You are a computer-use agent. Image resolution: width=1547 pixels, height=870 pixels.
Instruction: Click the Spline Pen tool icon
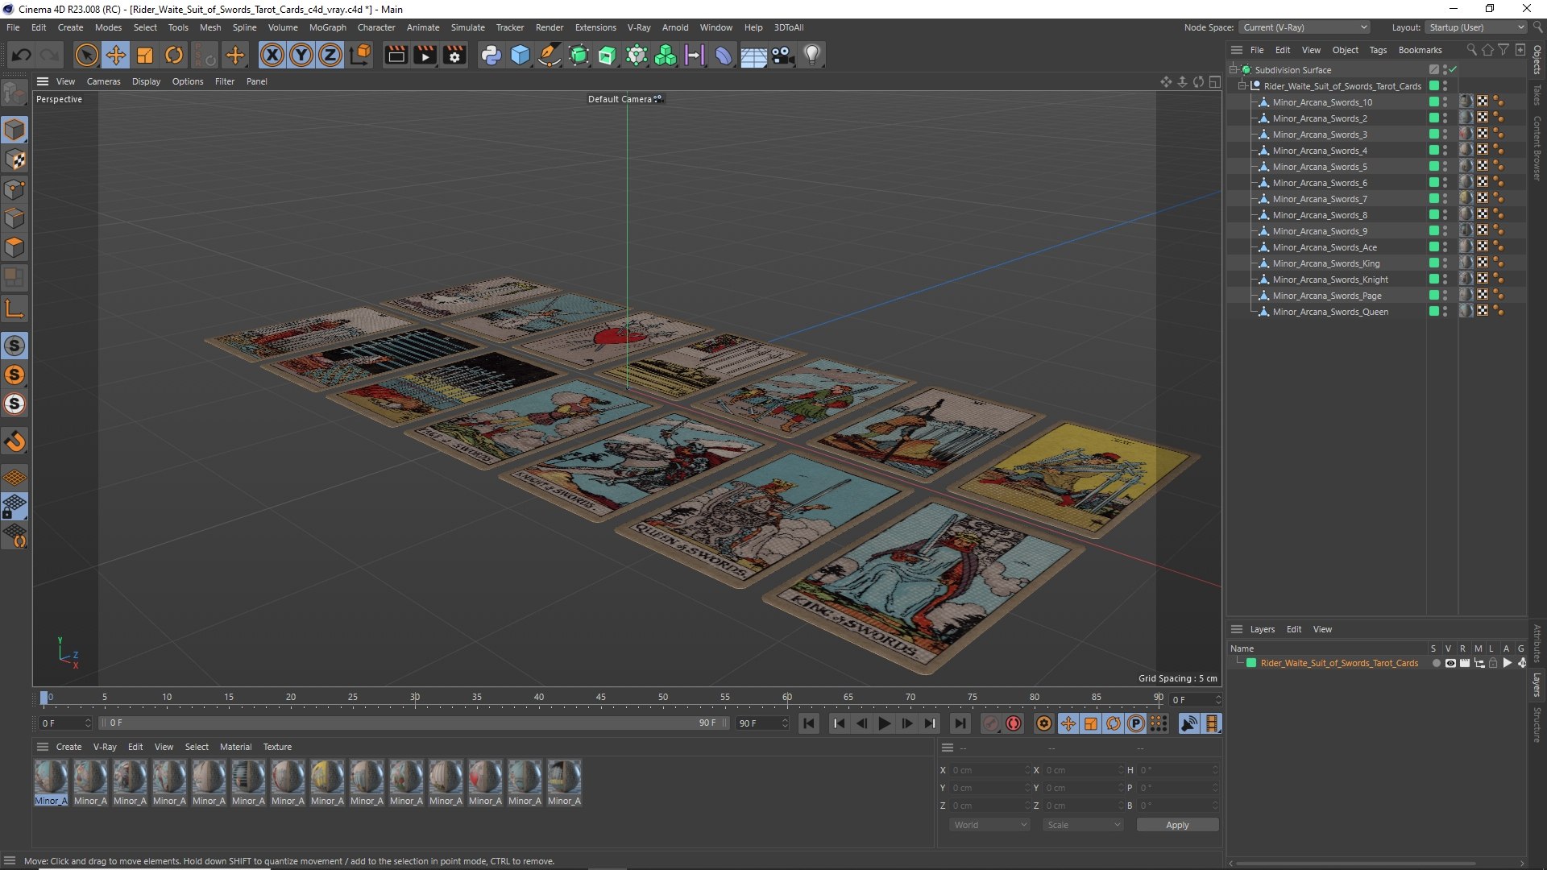point(550,56)
